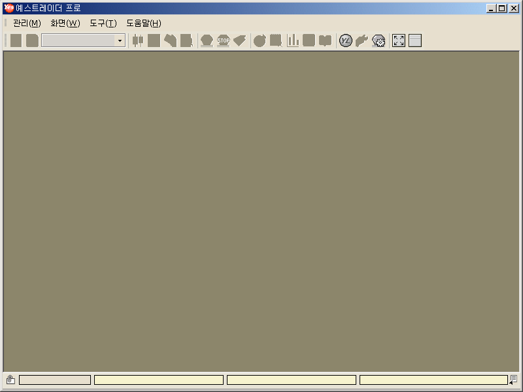
Task: Click the gear settings toolbar icon
Action: coord(379,41)
